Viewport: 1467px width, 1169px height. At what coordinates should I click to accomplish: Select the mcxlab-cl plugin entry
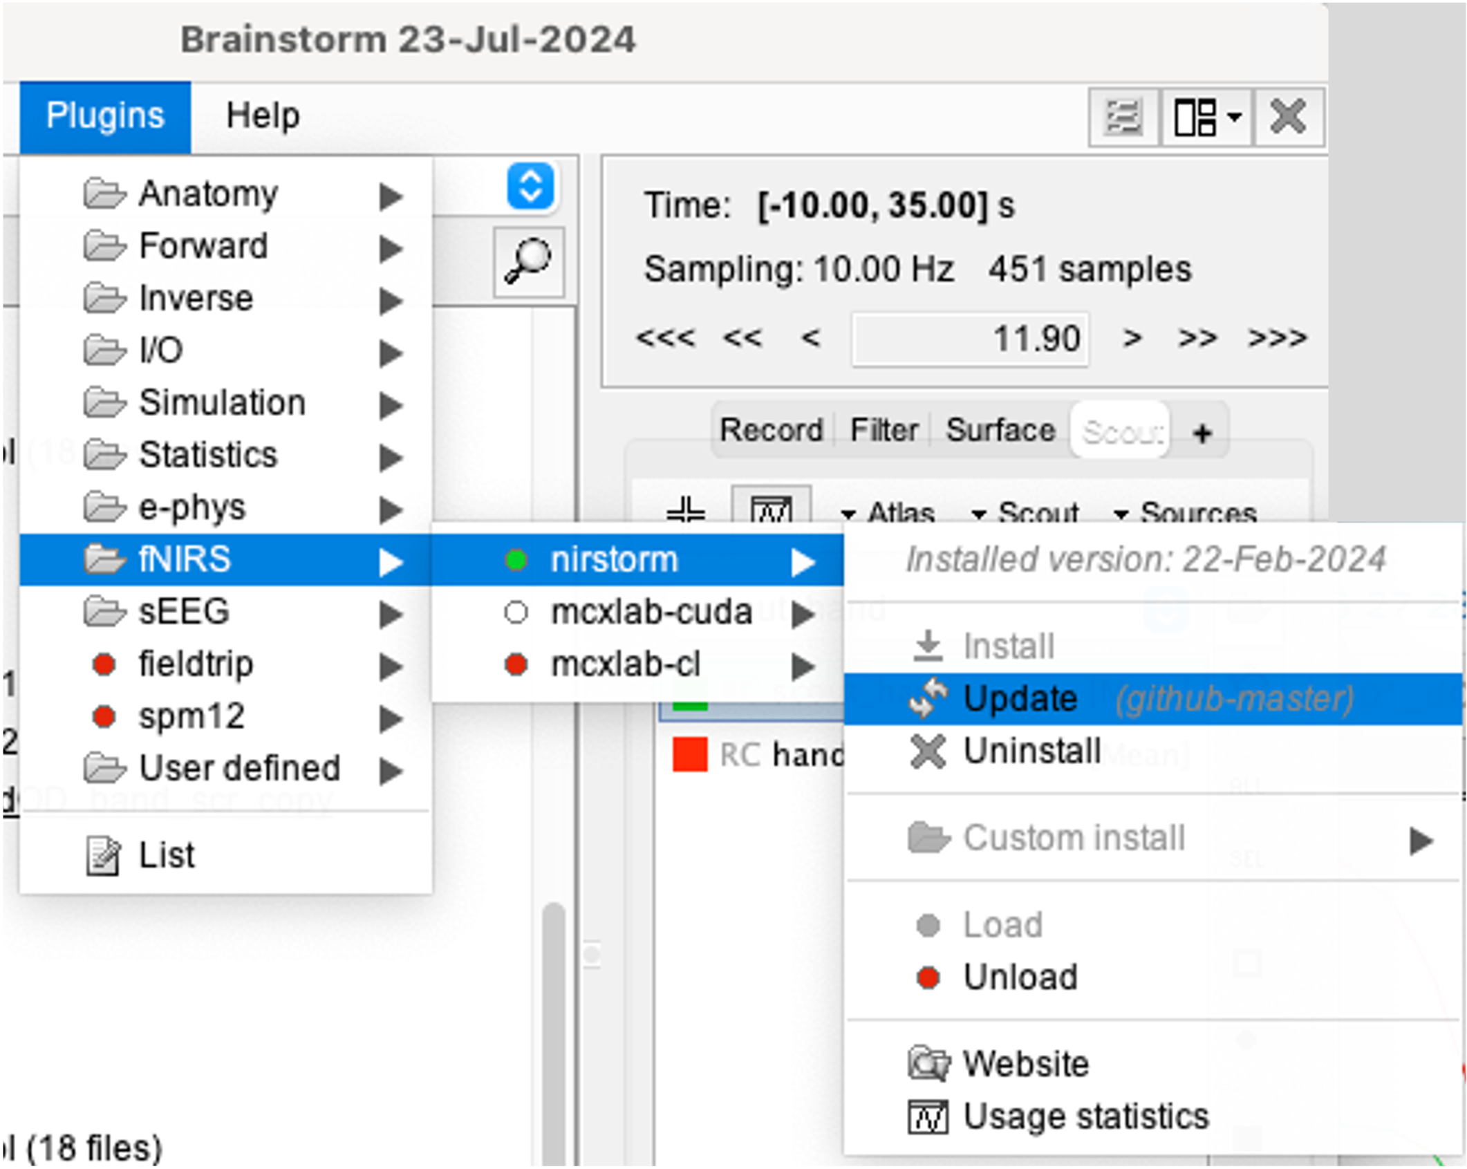tap(626, 665)
